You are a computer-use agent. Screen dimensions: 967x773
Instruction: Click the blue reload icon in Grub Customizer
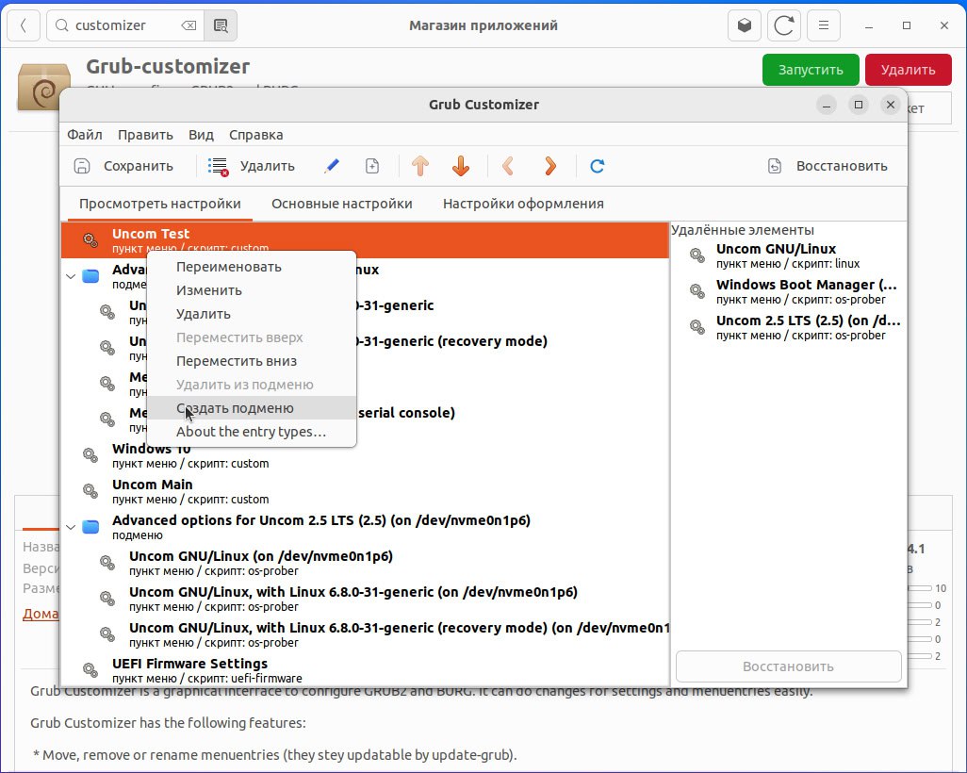point(597,166)
